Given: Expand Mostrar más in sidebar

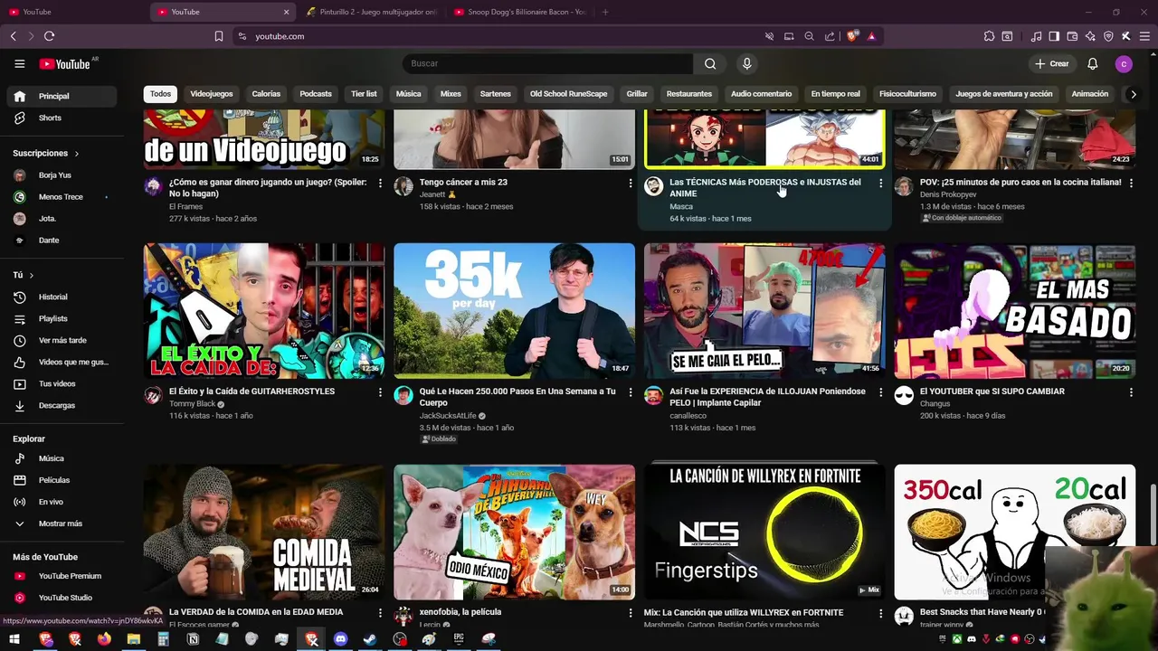Looking at the screenshot, I should (x=62, y=524).
